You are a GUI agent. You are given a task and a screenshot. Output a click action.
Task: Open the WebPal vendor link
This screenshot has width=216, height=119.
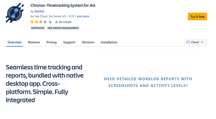click(39, 11)
